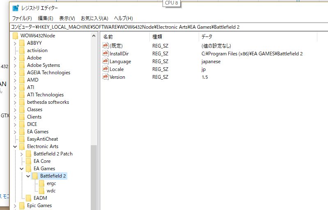
Task: Select the AGEIA Technologies key label
Action: 48,73
